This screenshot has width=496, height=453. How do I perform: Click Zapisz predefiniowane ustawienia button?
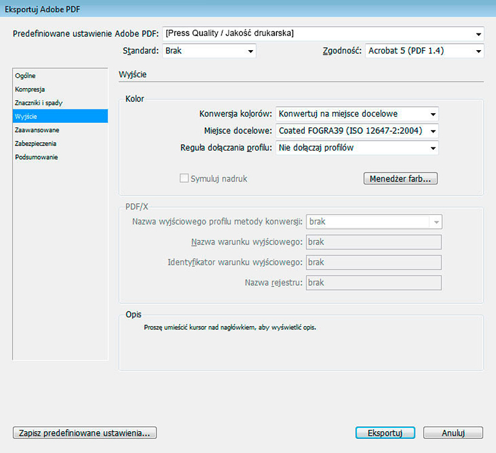tap(84, 433)
